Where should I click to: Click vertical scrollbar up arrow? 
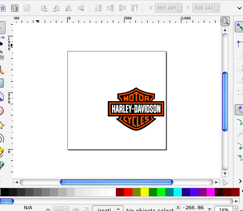tap(225, 30)
